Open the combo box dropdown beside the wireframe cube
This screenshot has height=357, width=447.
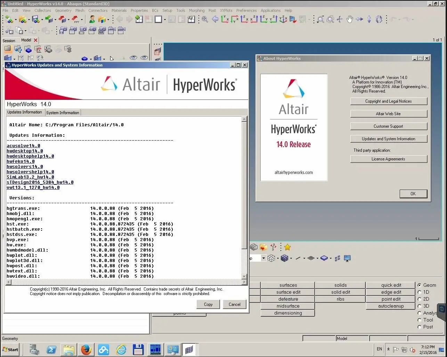tap(263, 258)
